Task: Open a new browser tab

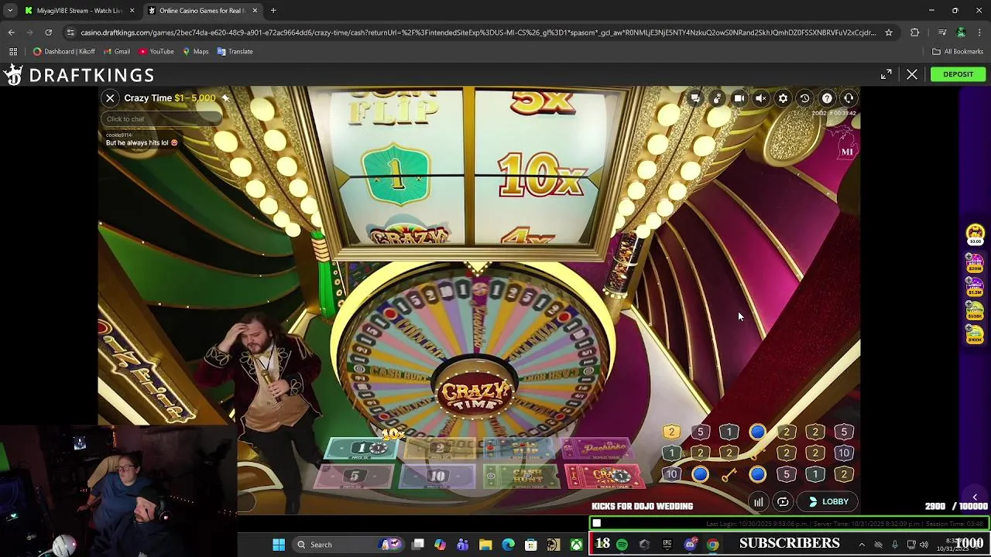Action: coord(273,11)
